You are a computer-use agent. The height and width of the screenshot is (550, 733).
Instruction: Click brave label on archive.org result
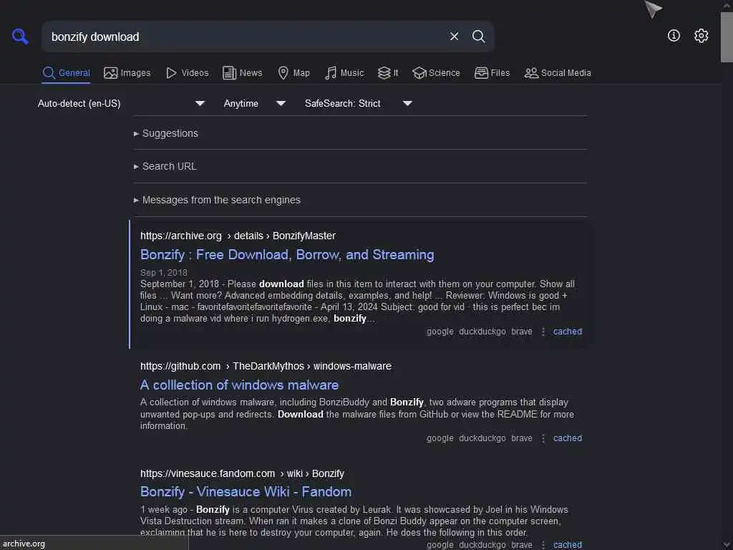tap(522, 332)
